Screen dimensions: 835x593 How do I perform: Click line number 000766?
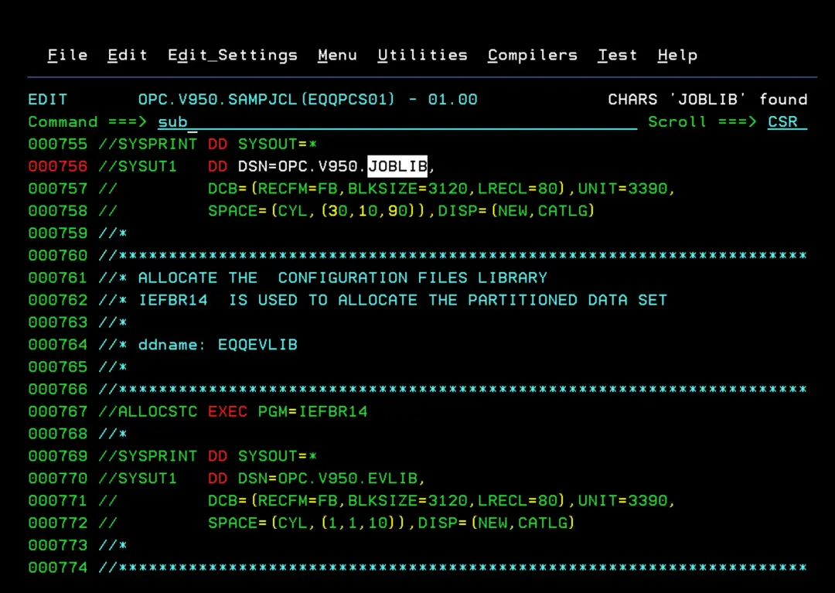tap(57, 390)
